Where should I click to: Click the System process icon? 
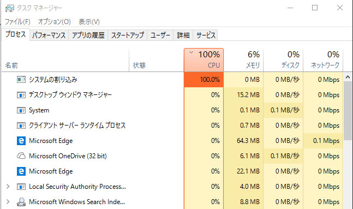[x=21, y=110]
